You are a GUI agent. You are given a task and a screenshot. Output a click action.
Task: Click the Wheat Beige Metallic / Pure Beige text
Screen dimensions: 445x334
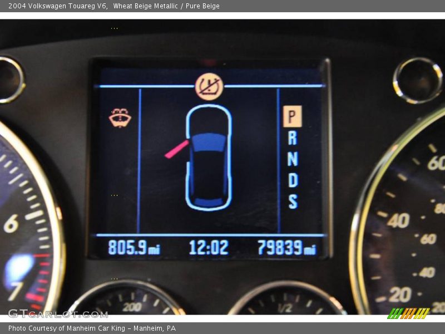click(x=166, y=6)
